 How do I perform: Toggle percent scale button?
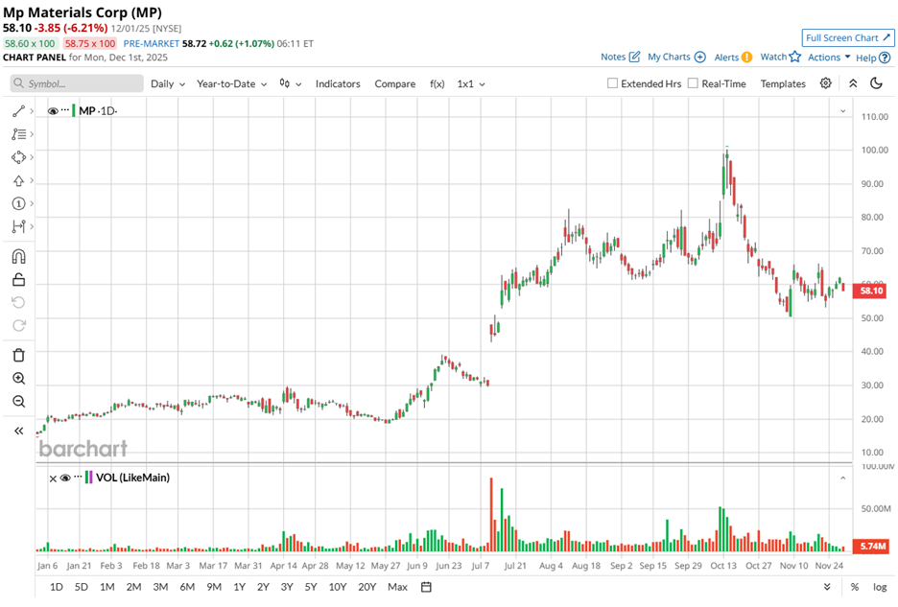pyautogui.click(x=855, y=587)
